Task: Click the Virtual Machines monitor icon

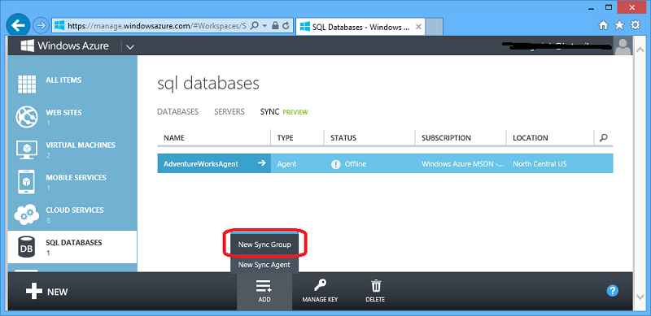Action: pyautogui.click(x=27, y=150)
